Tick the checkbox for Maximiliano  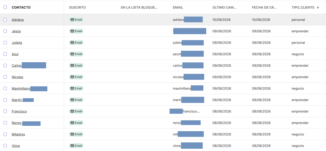coord(5,88)
